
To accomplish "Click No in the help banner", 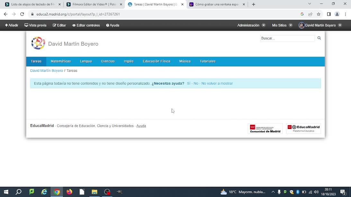I will (x=196, y=83).
